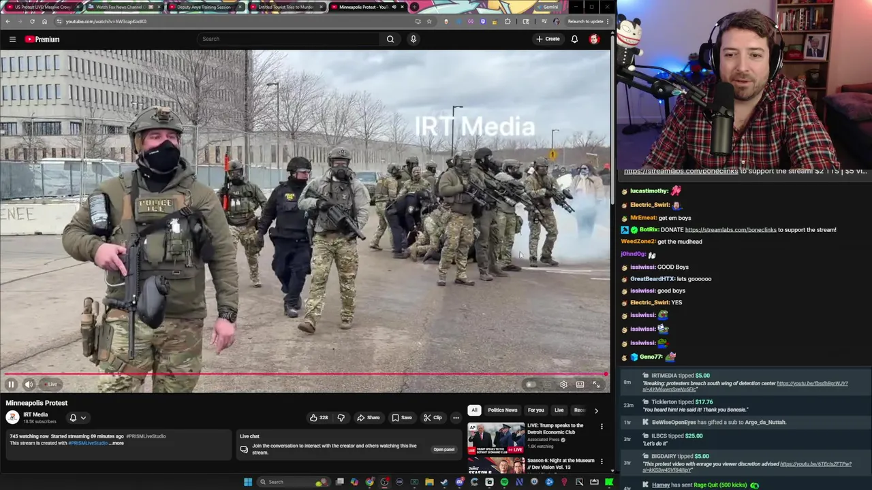Click the browser address bar URL
Image resolution: width=872 pixels, height=490 pixels.
click(106, 21)
